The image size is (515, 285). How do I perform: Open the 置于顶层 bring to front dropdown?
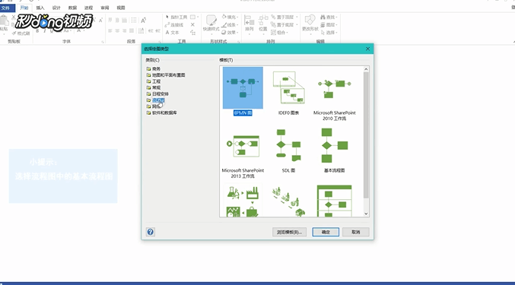coord(285,17)
